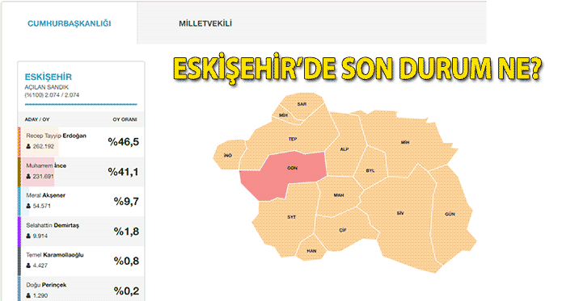Image resolution: width=566 pixels, height=301 pixels.
Task: Click the %0,2 vote percentage
Action: point(126,291)
